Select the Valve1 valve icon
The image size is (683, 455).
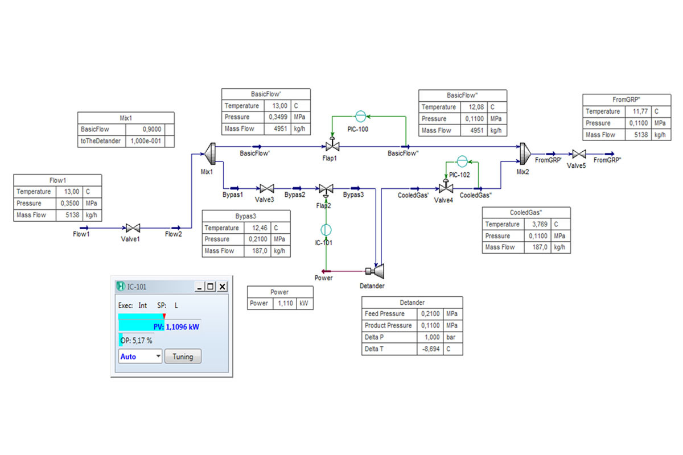(133, 227)
